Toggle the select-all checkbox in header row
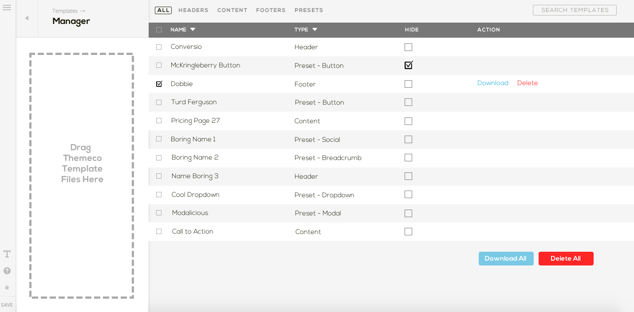The height and width of the screenshot is (312, 634). click(x=158, y=30)
